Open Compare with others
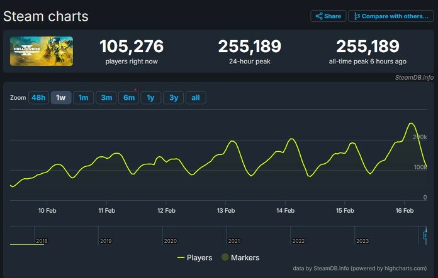Viewport: 438px width, 278px height. tap(390, 16)
